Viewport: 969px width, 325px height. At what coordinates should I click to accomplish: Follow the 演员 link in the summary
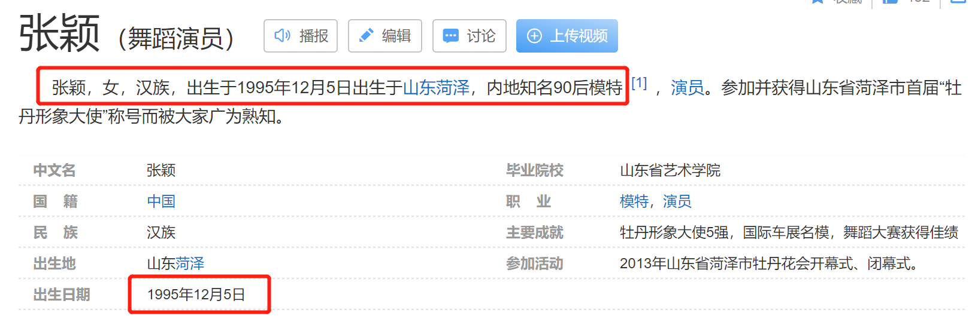click(x=687, y=88)
